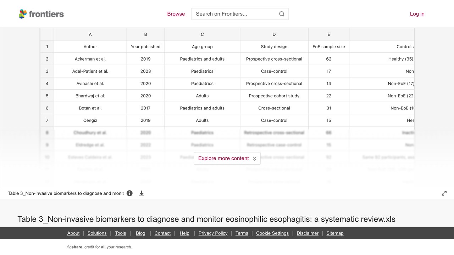Open the About footer link
Viewport: 454px width, 255px height.
click(73, 233)
